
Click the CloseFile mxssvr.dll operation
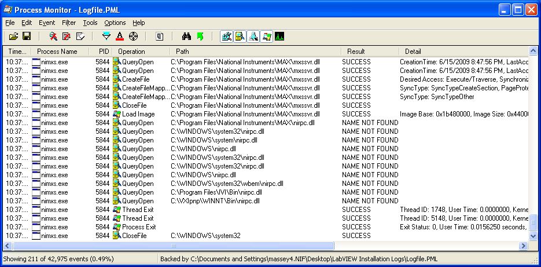pyautogui.click(x=134, y=105)
